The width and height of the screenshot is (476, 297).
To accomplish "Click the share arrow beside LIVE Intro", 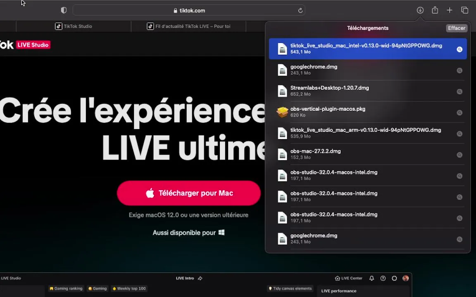I will point(200,278).
